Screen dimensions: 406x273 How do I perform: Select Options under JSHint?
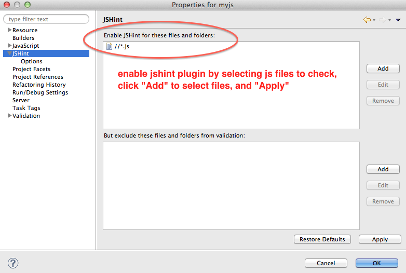tap(32, 61)
